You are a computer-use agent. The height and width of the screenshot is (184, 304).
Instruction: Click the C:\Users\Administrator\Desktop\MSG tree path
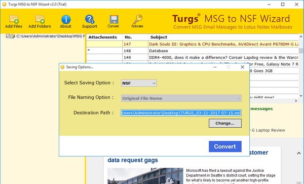50,36
